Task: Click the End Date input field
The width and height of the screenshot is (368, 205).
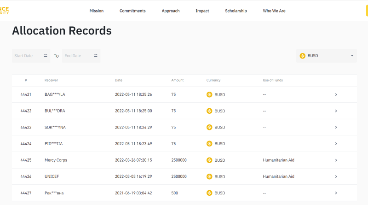Action: point(81,56)
